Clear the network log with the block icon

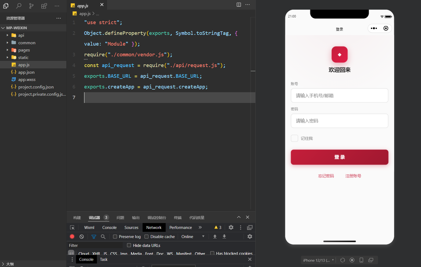pos(82,236)
